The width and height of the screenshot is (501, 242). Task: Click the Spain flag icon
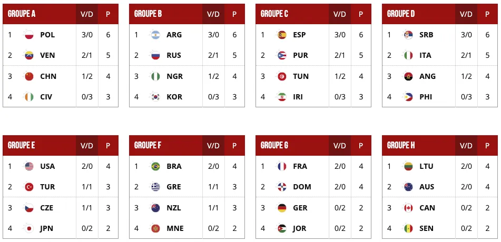pyautogui.click(x=282, y=35)
